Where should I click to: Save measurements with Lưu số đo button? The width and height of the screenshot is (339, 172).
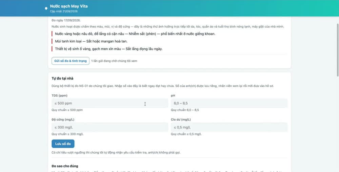coord(63,144)
